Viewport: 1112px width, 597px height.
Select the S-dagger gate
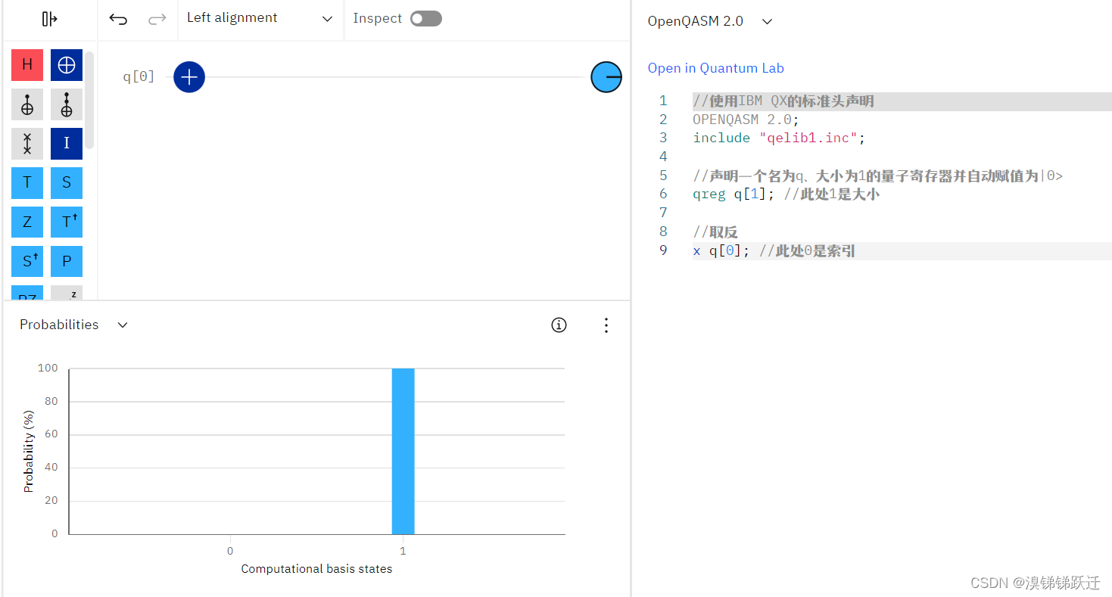click(27, 261)
